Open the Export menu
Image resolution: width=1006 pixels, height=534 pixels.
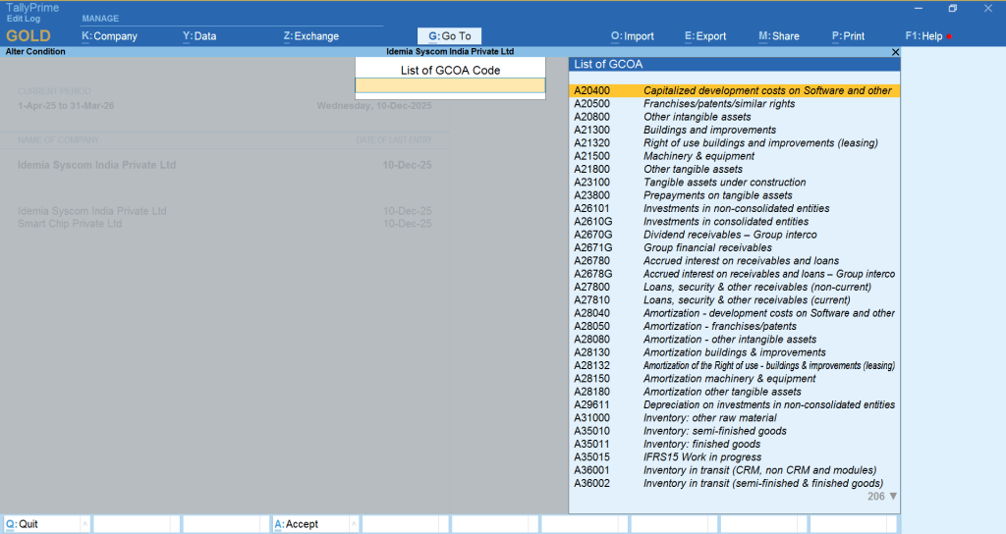(x=705, y=36)
